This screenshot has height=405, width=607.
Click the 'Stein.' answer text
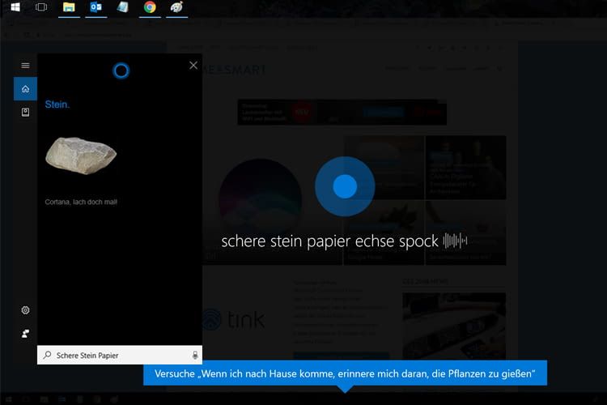click(x=57, y=104)
